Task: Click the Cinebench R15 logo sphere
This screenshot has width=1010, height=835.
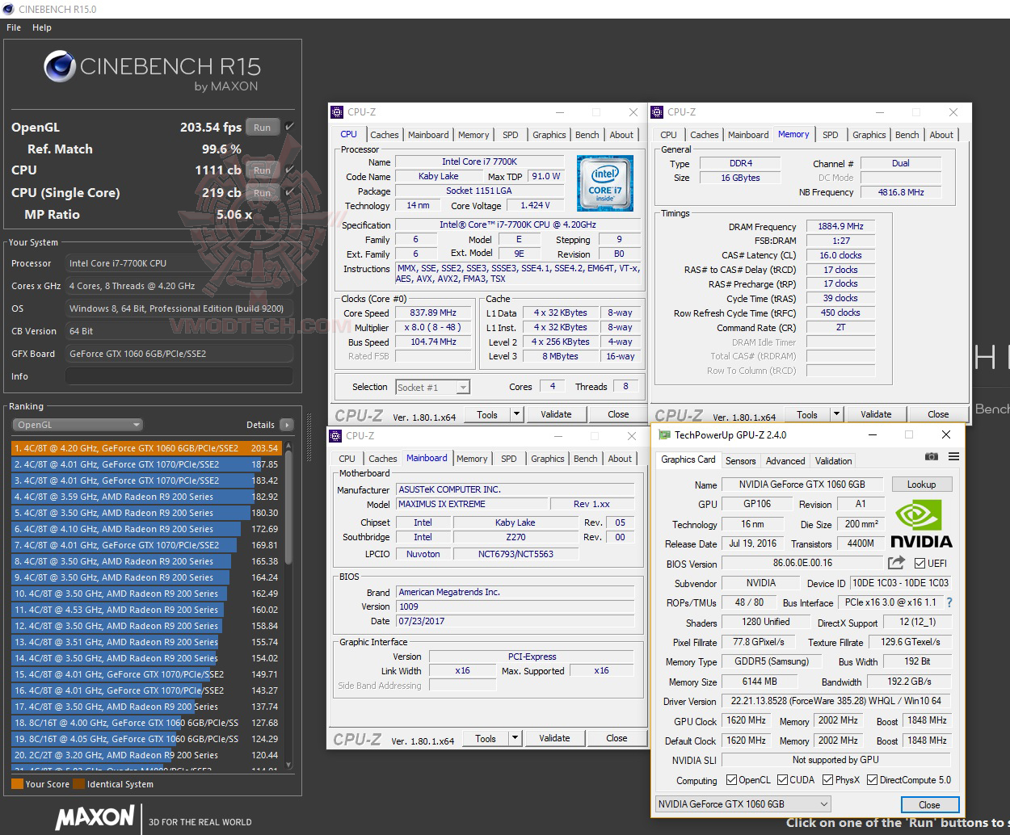Action: [x=60, y=66]
